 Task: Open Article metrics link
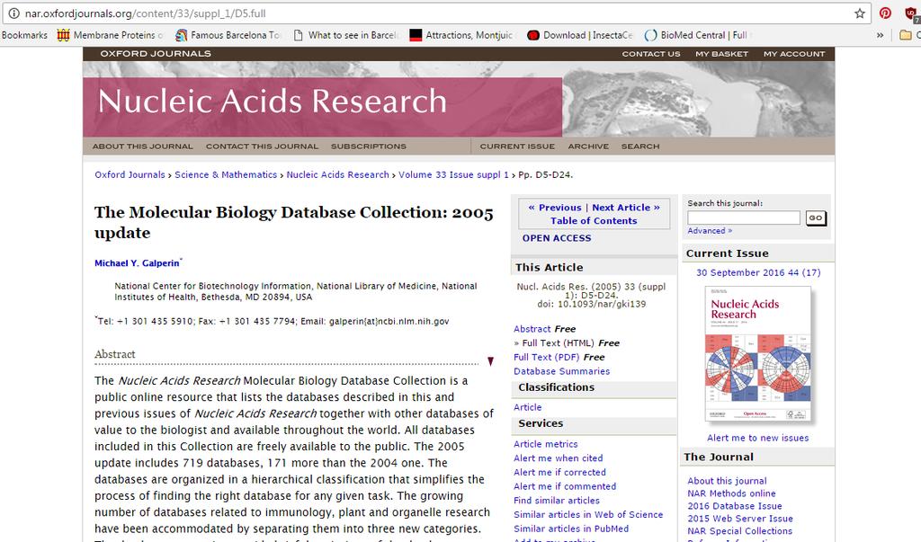click(x=546, y=444)
